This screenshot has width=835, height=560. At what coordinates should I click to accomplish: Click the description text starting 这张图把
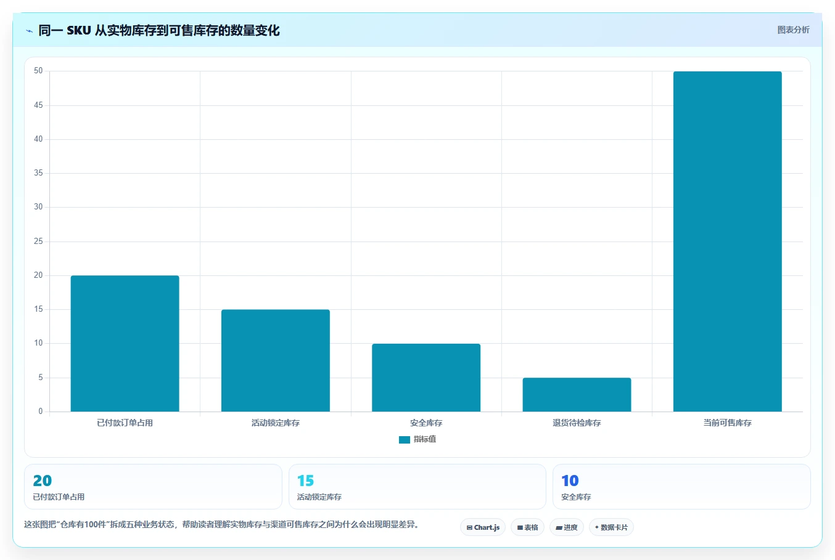pos(221,525)
